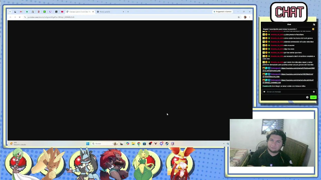Click Regala 1 suscripción banner

(288, 29)
